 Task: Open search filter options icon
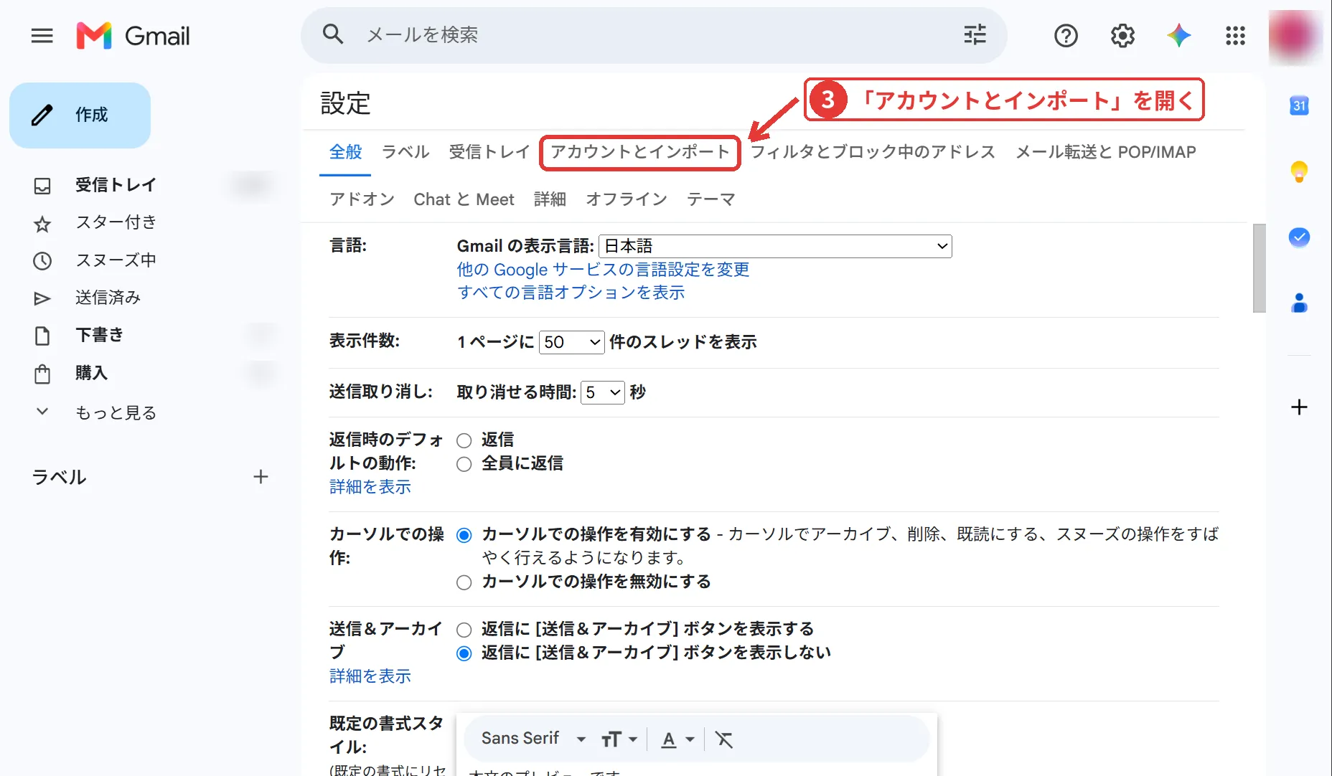975,34
